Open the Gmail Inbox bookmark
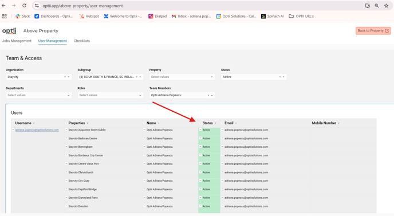 pos(191,16)
